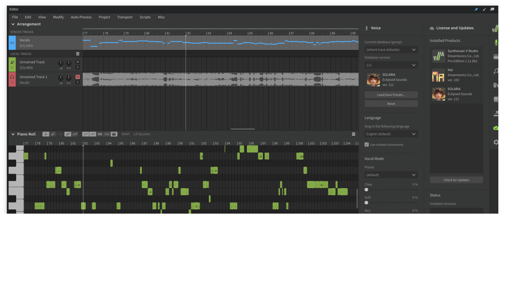512x305 pixels.
Task: Open the clapperboard sidebar panel
Action: [x=496, y=57]
